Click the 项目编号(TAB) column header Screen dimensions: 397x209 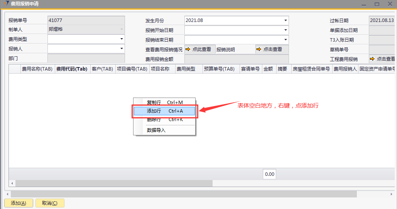(132, 69)
